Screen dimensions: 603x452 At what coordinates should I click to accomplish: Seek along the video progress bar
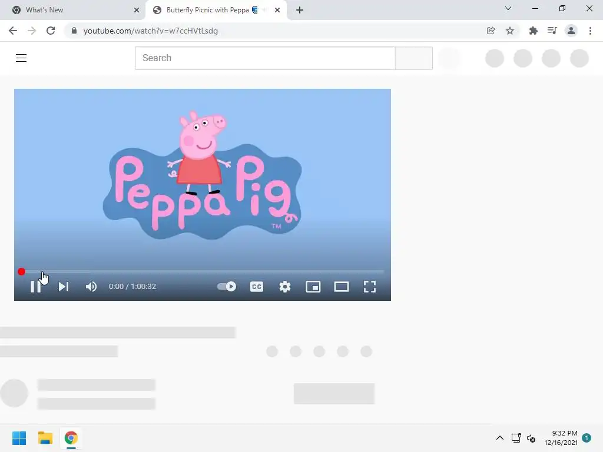click(x=203, y=272)
